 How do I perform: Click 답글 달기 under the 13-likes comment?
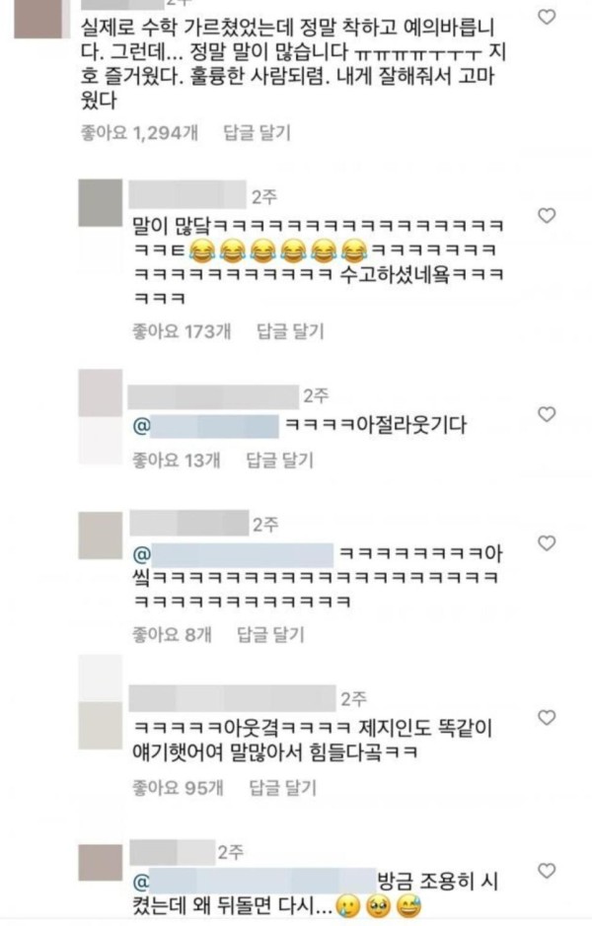point(279,461)
